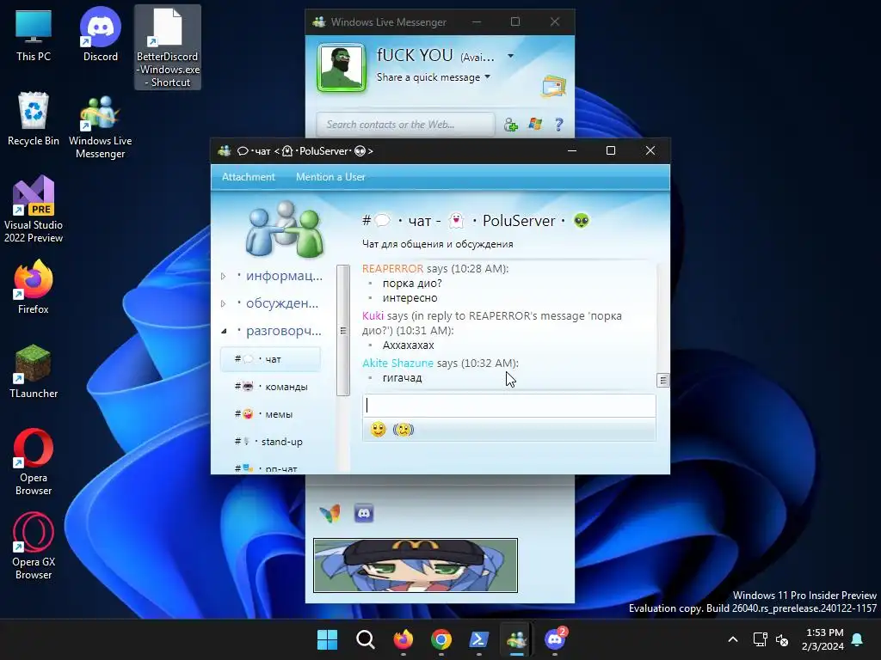Click the muted volume tray icon
Viewport: 881px width, 660px height.
coord(782,639)
